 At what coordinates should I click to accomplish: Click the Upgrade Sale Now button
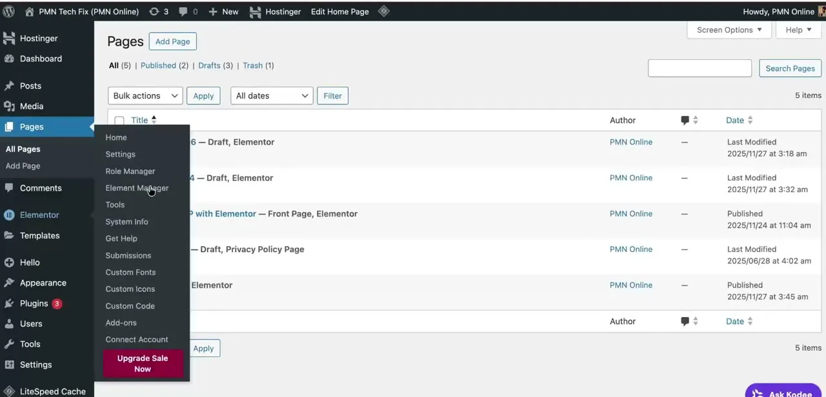143,363
